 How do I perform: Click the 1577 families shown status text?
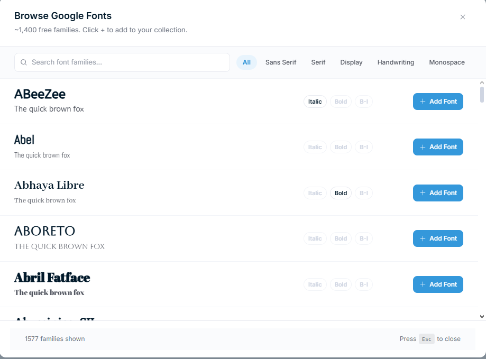coord(55,339)
